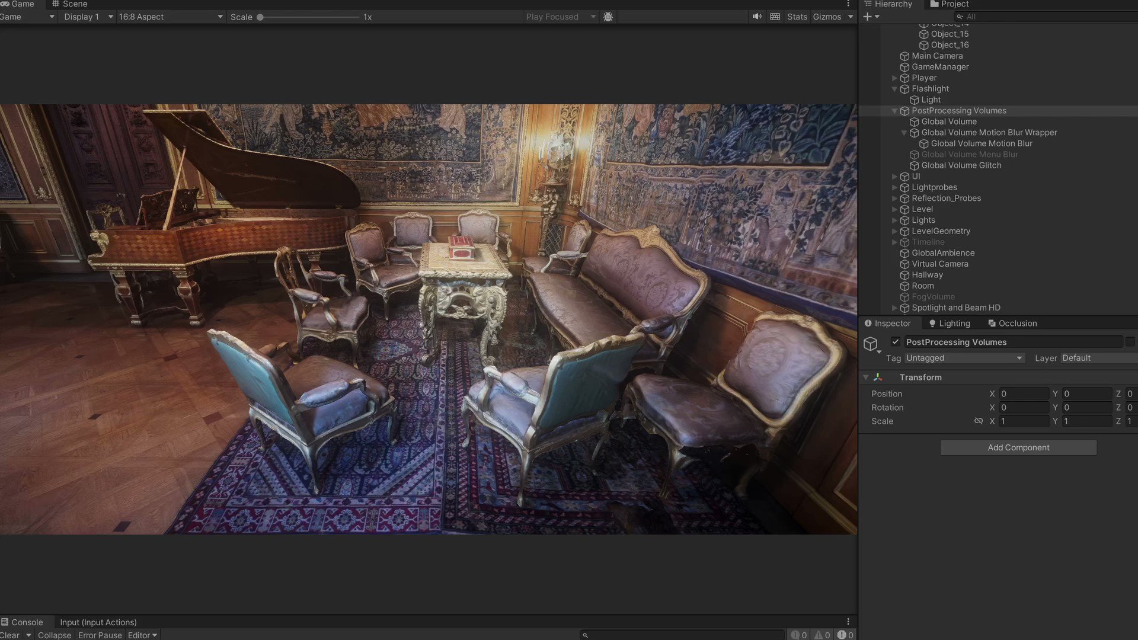Click the Add Component button

click(x=1018, y=447)
